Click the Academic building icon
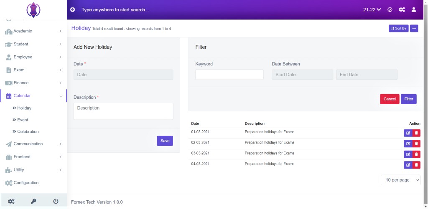Screen dimensions: 428x209 [9, 31]
